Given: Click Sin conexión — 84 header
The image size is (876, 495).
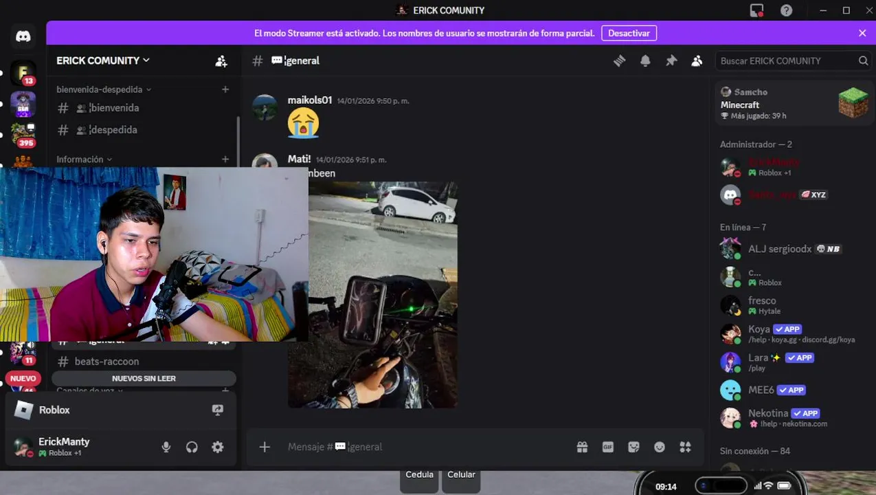Looking at the screenshot, I should (755, 451).
